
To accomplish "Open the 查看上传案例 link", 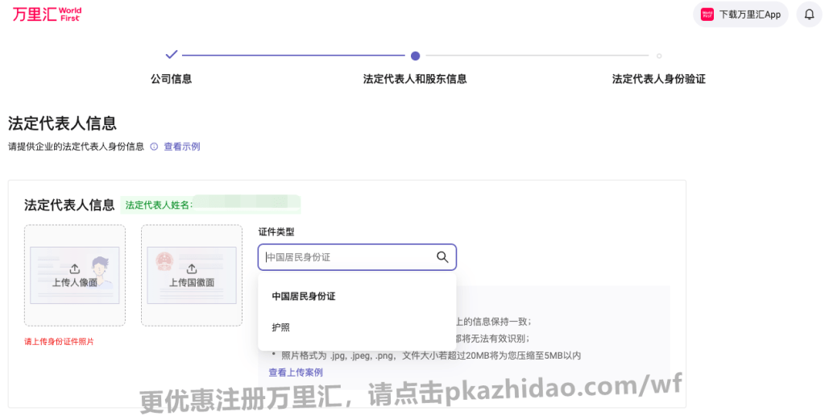I will [296, 372].
